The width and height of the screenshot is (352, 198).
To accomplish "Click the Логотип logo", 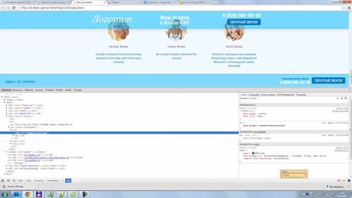I will (x=112, y=19).
